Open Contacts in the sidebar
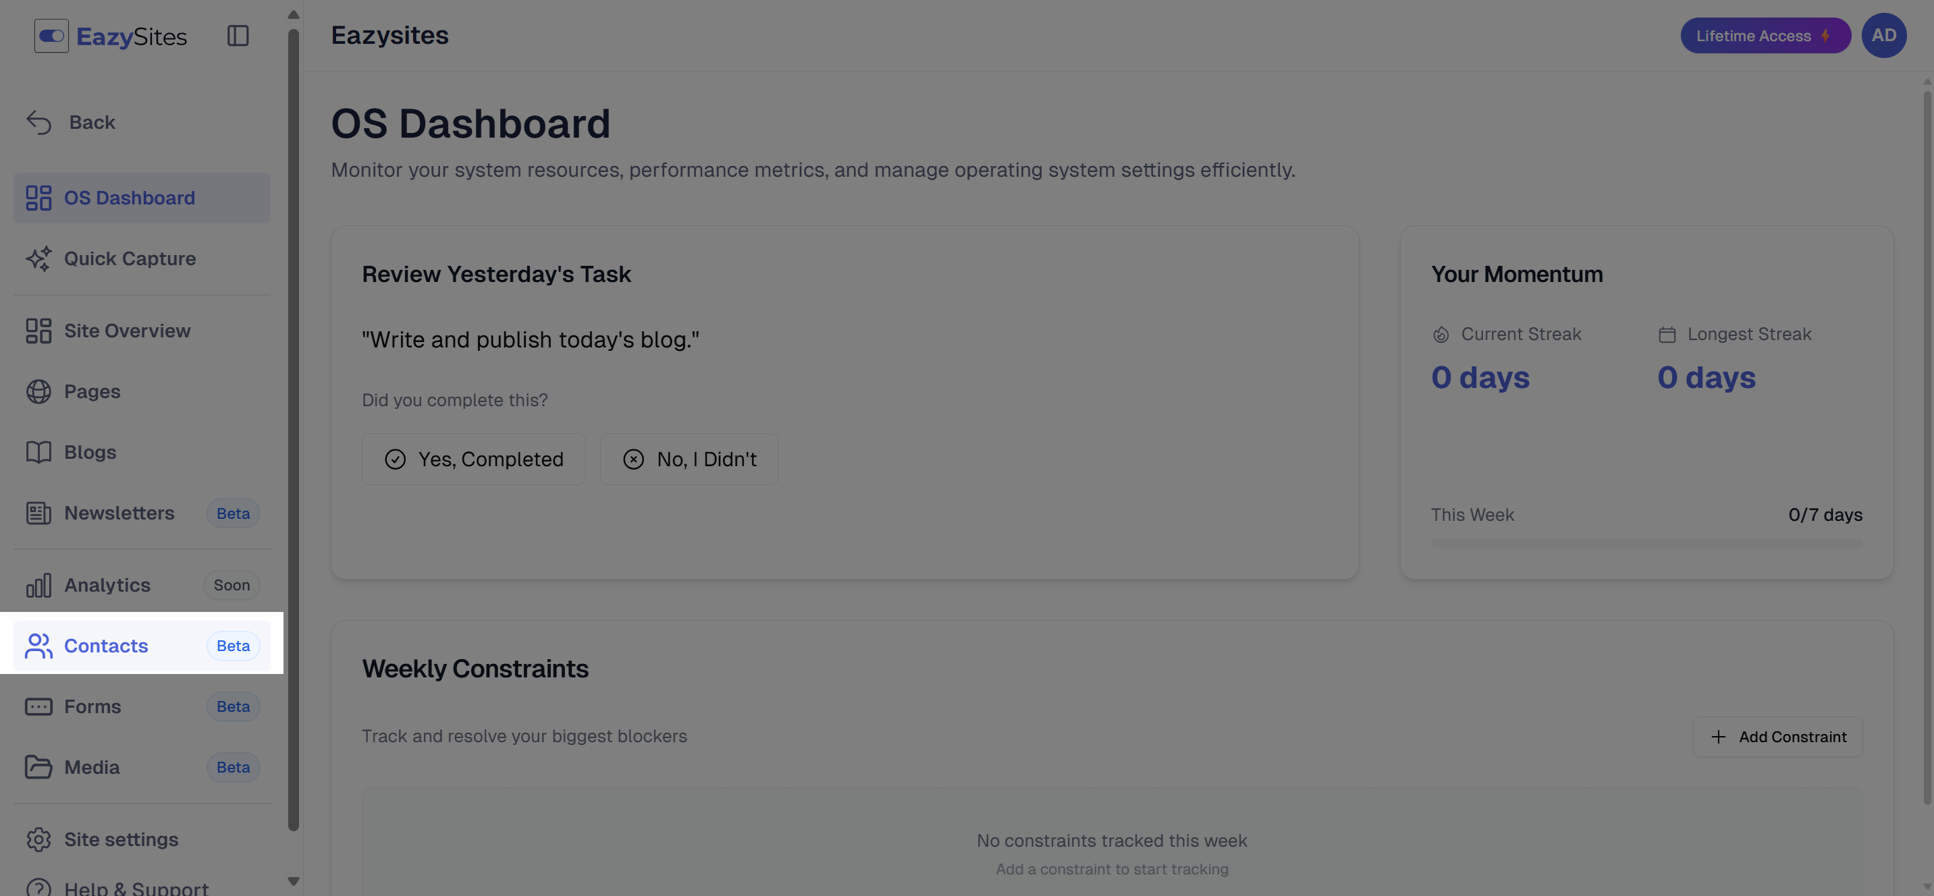This screenshot has width=1934, height=896. [x=106, y=646]
